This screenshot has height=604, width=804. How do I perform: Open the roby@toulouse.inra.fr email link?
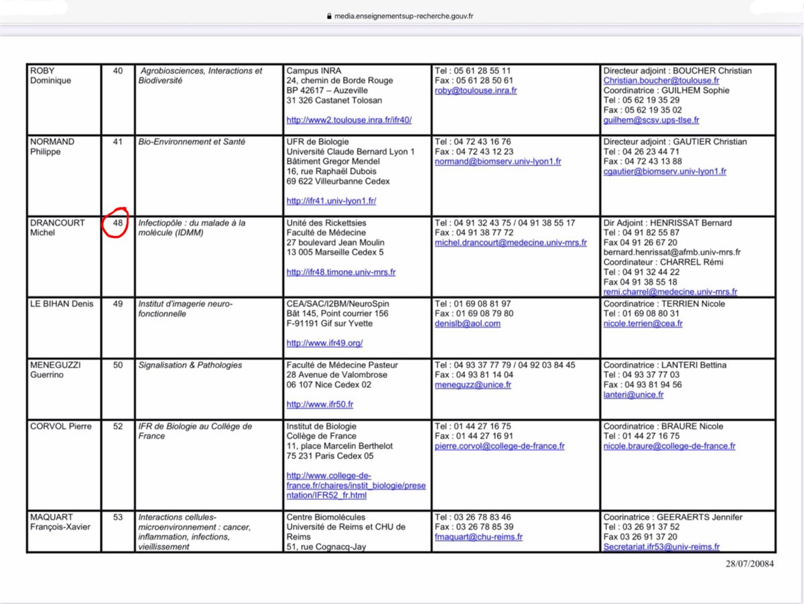(476, 90)
